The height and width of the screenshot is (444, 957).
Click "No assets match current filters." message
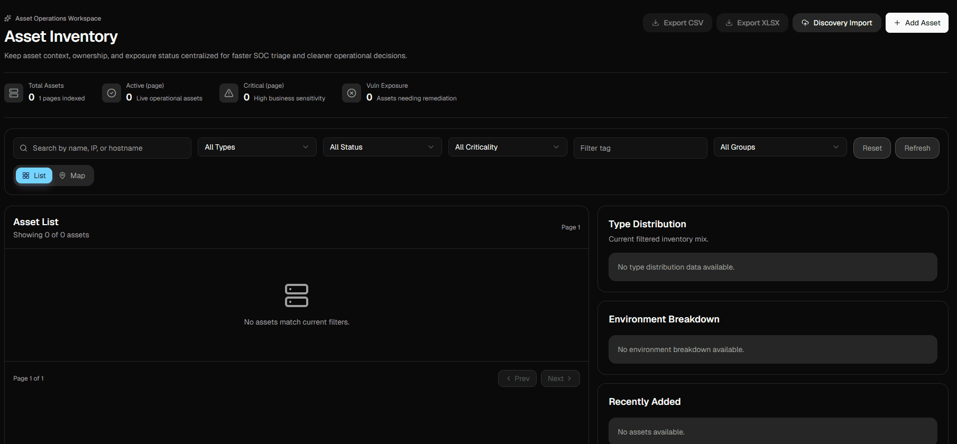[297, 322]
